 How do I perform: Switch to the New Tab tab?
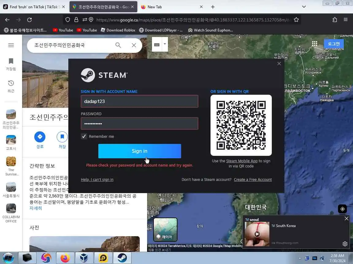171,7
